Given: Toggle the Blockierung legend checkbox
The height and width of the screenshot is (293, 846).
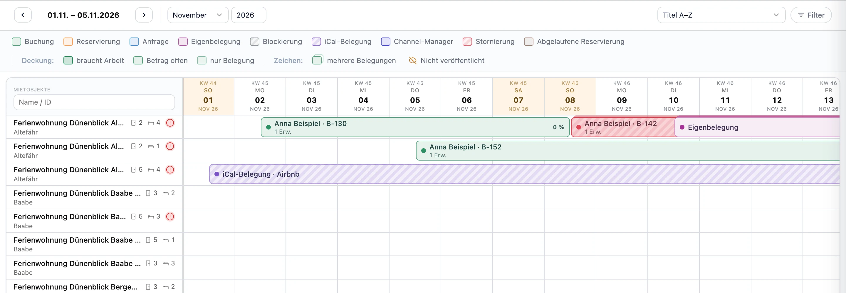Looking at the screenshot, I should (x=254, y=42).
